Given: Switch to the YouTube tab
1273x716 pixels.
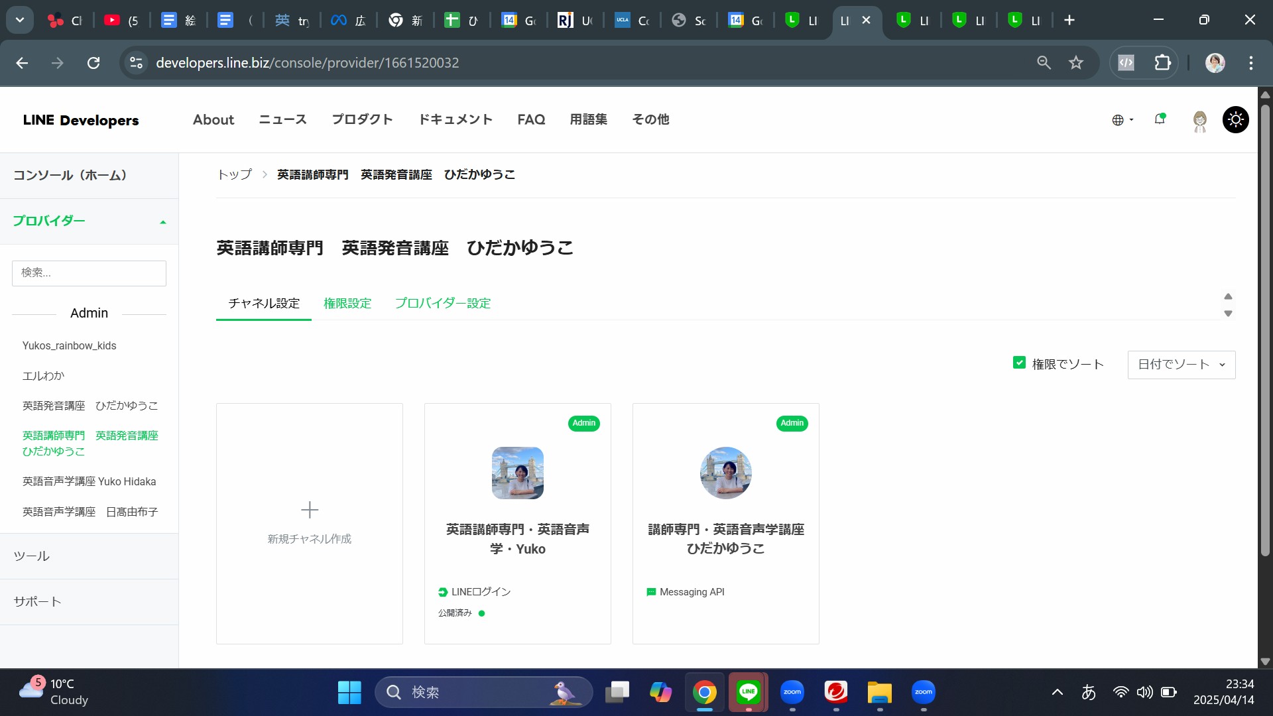Looking at the screenshot, I should click(x=123, y=21).
